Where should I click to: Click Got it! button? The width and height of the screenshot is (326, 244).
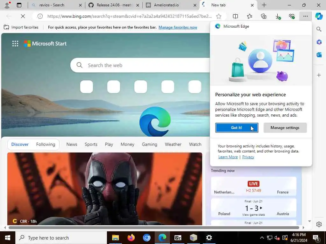[237, 128]
